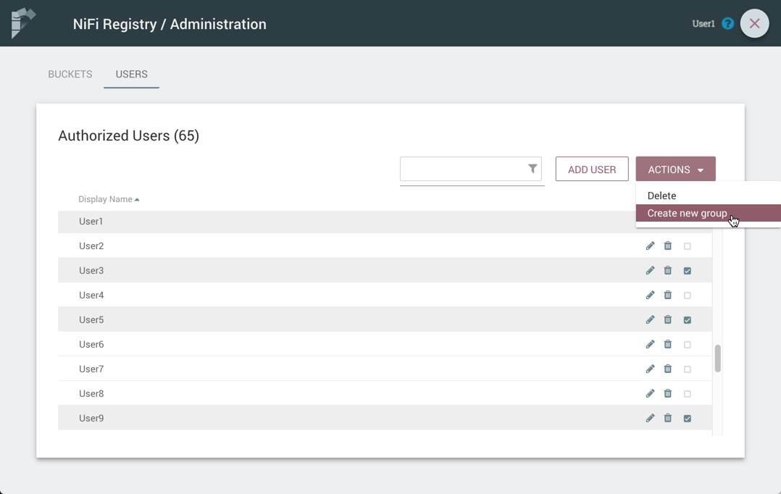This screenshot has width=781, height=494.
Task: Edit User9 with the pencil icon
Action: pos(650,419)
